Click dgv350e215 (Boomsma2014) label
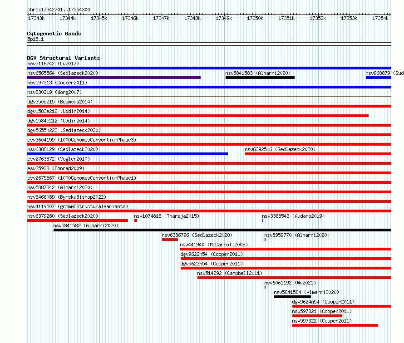This screenshot has height=343, width=404. tap(60, 102)
